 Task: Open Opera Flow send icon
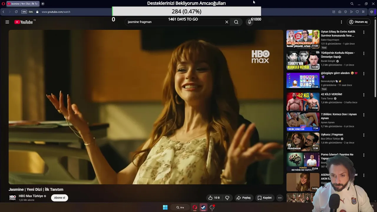coord(351,12)
